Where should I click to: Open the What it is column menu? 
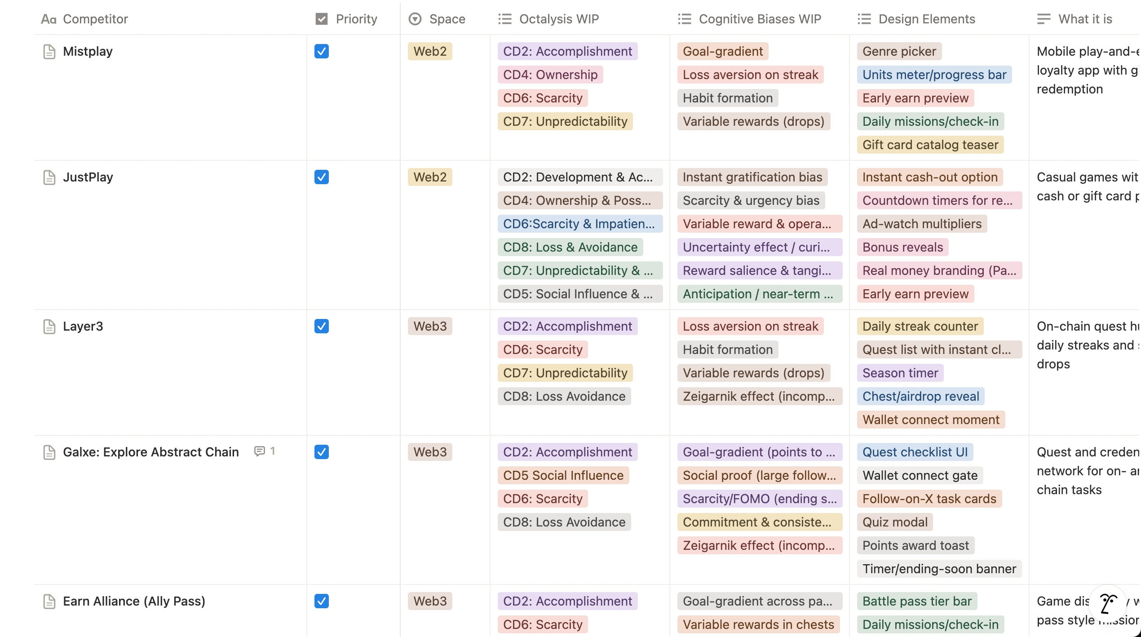coord(1085,19)
